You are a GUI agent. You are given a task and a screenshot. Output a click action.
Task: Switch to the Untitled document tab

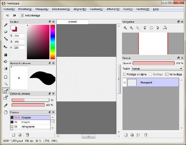pos(72,22)
